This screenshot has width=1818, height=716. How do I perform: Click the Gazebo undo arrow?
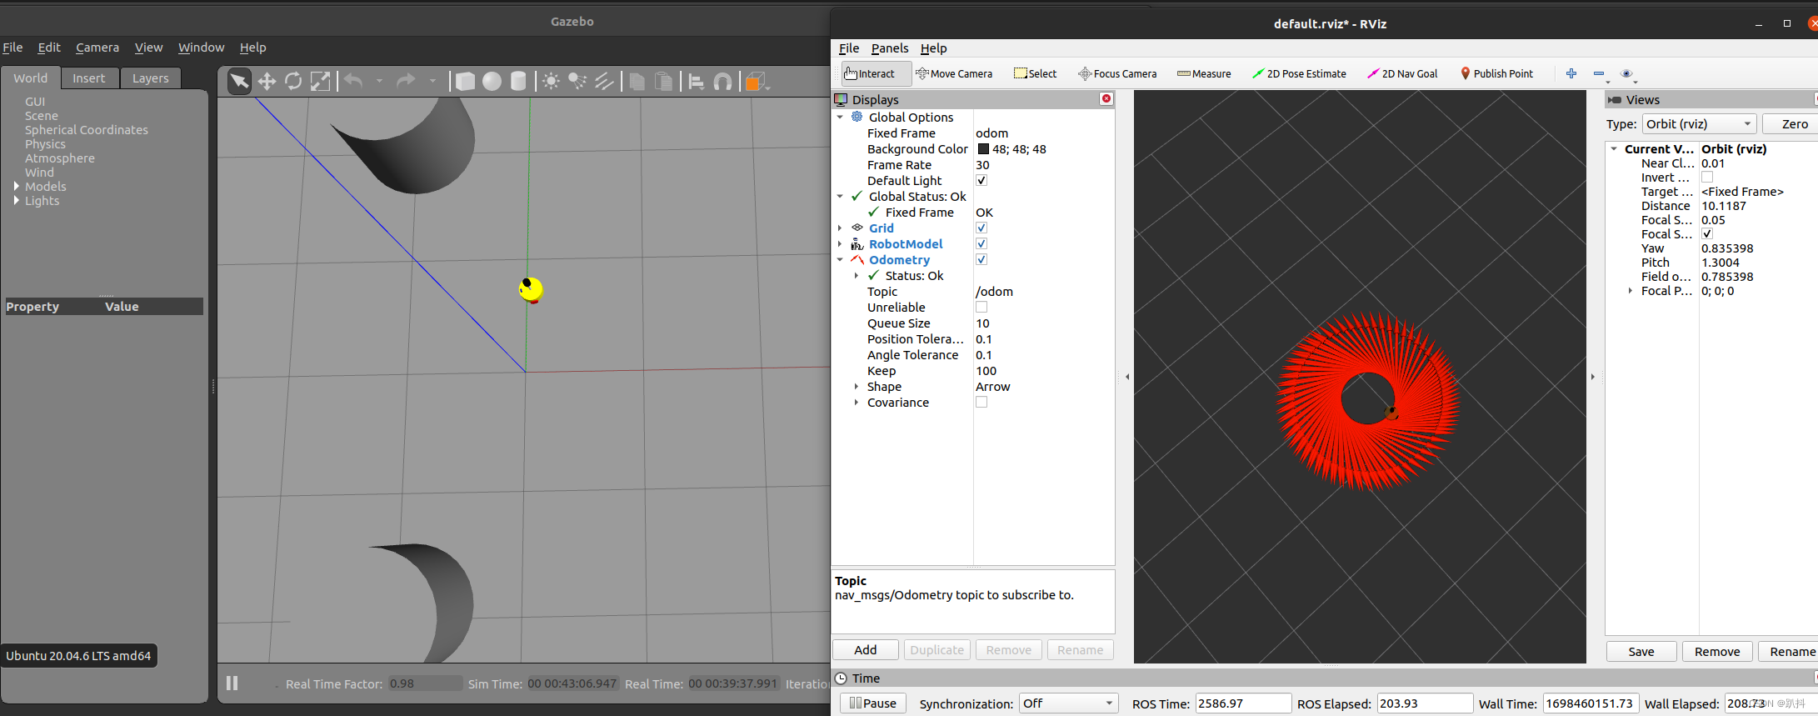point(353,81)
